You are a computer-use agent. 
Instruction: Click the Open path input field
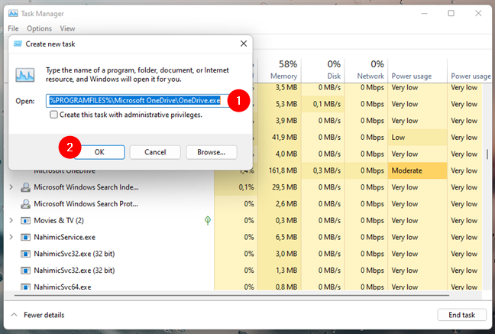click(139, 101)
